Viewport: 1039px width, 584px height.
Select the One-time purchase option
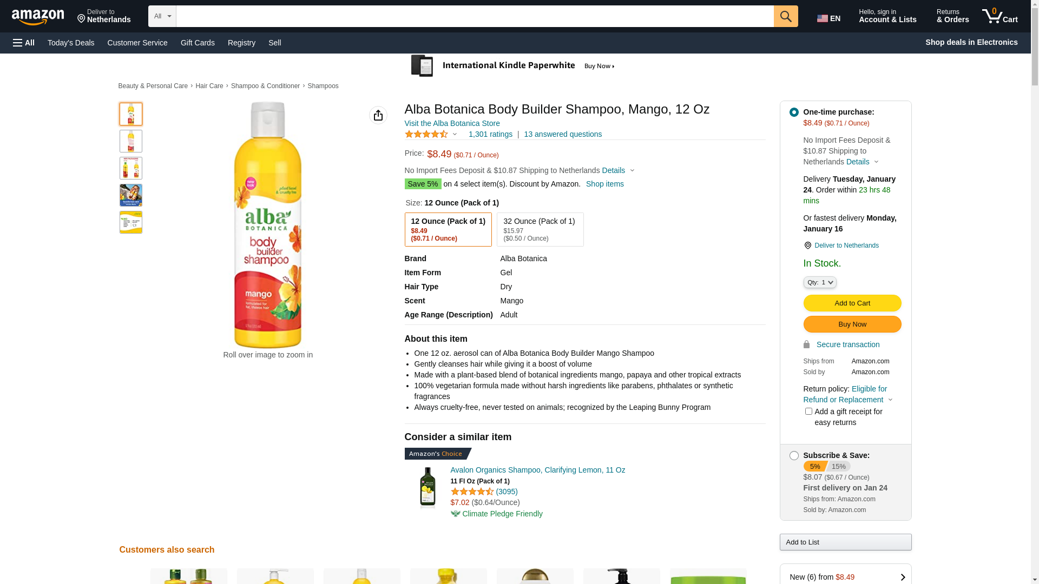pyautogui.click(x=794, y=112)
